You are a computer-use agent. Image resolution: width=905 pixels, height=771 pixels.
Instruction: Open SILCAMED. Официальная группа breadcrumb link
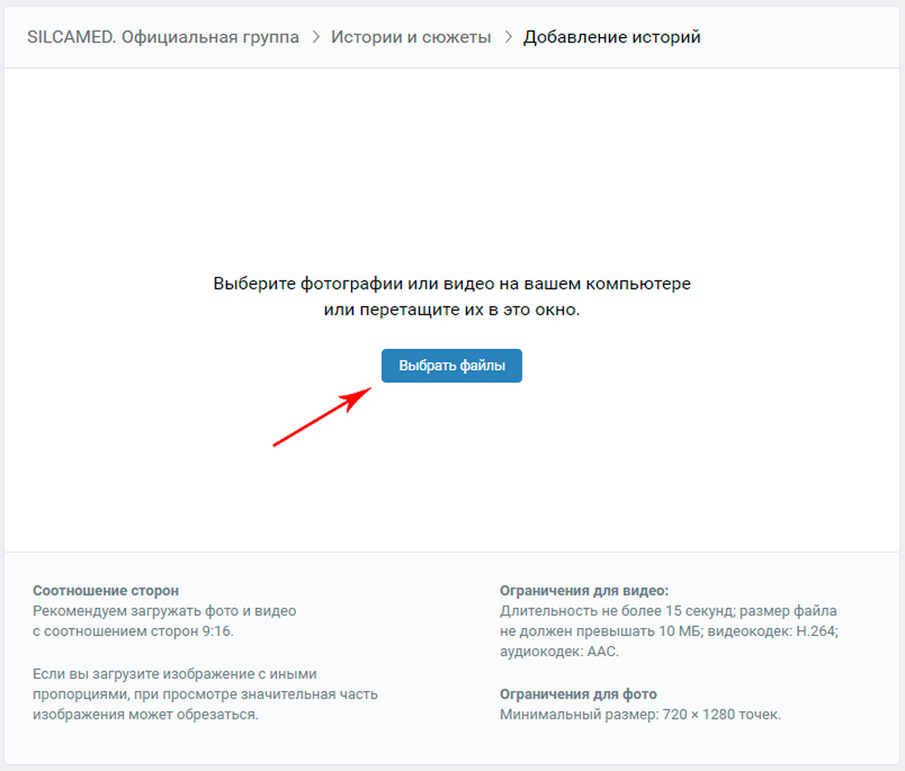[x=163, y=37]
